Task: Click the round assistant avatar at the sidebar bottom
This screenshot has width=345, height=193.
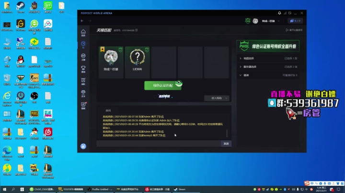Action: click(x=83, y=146)
